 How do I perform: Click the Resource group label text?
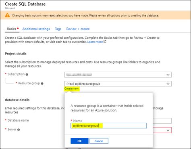29,83
